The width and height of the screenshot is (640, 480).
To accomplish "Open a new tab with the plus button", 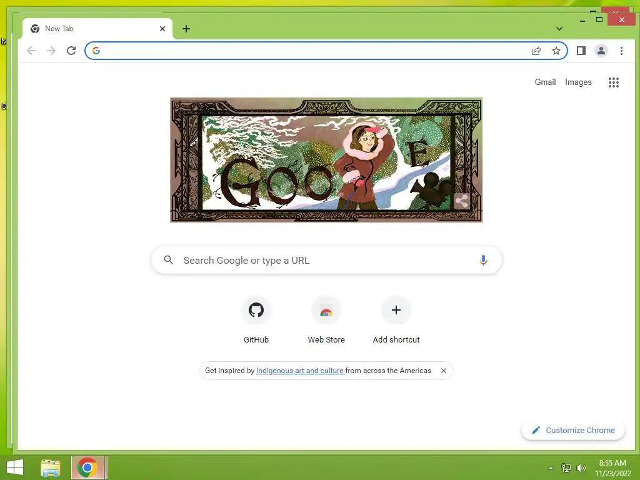I will (186, 29).
